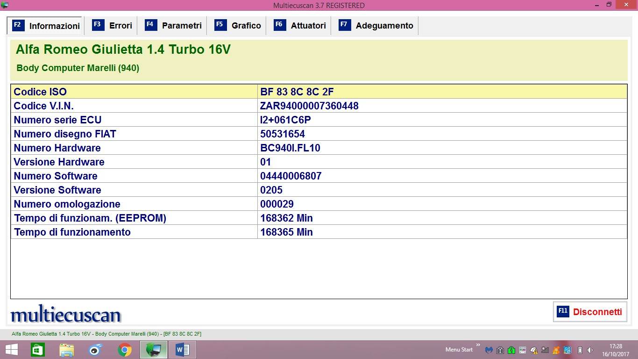Image resolution: width=638 pixels, height=359 pixels.
Task: Open the volume control icon
Action: (590, 350)
